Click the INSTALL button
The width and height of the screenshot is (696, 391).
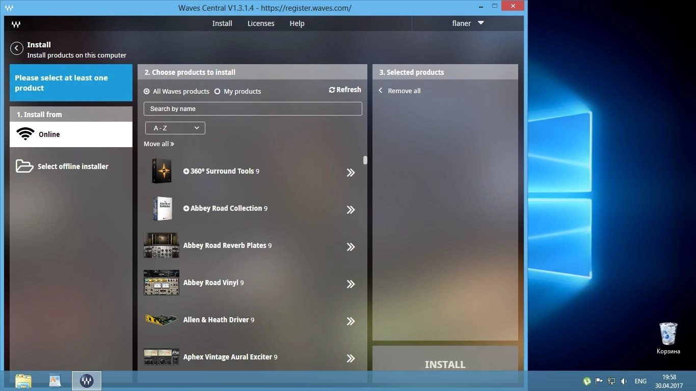click(x=445, y=365)
